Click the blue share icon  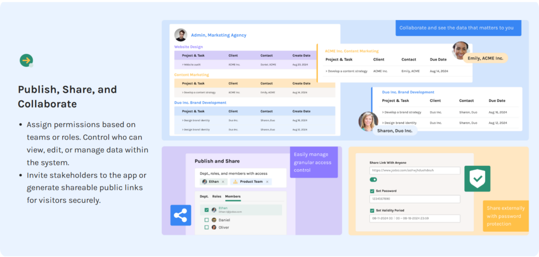[x=181, y=215]
